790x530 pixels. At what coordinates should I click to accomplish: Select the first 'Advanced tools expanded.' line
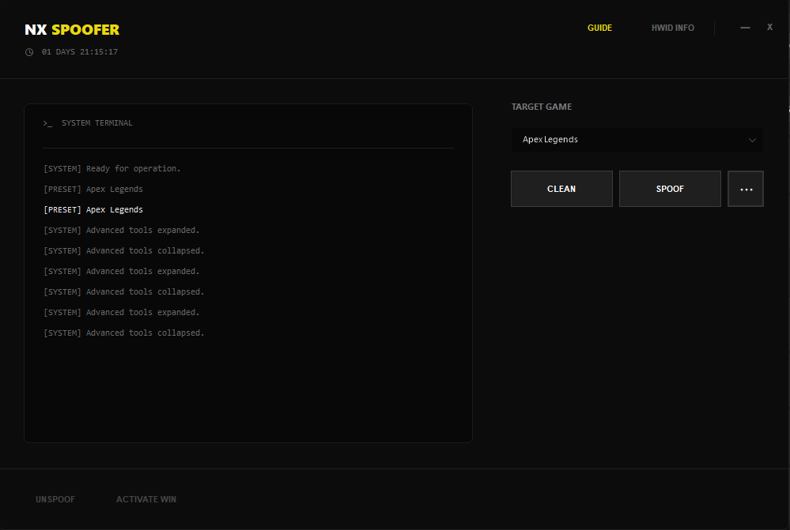click(x=122, y=231)
